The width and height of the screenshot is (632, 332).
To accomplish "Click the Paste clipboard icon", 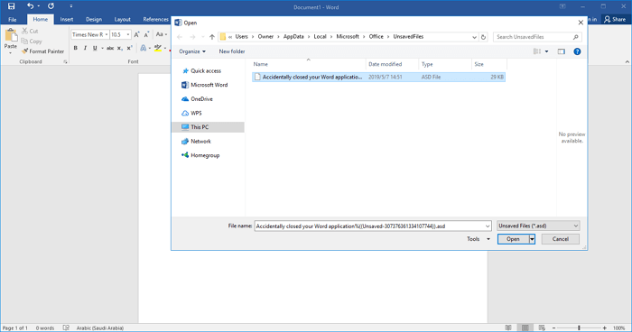I will click(11, 36).
